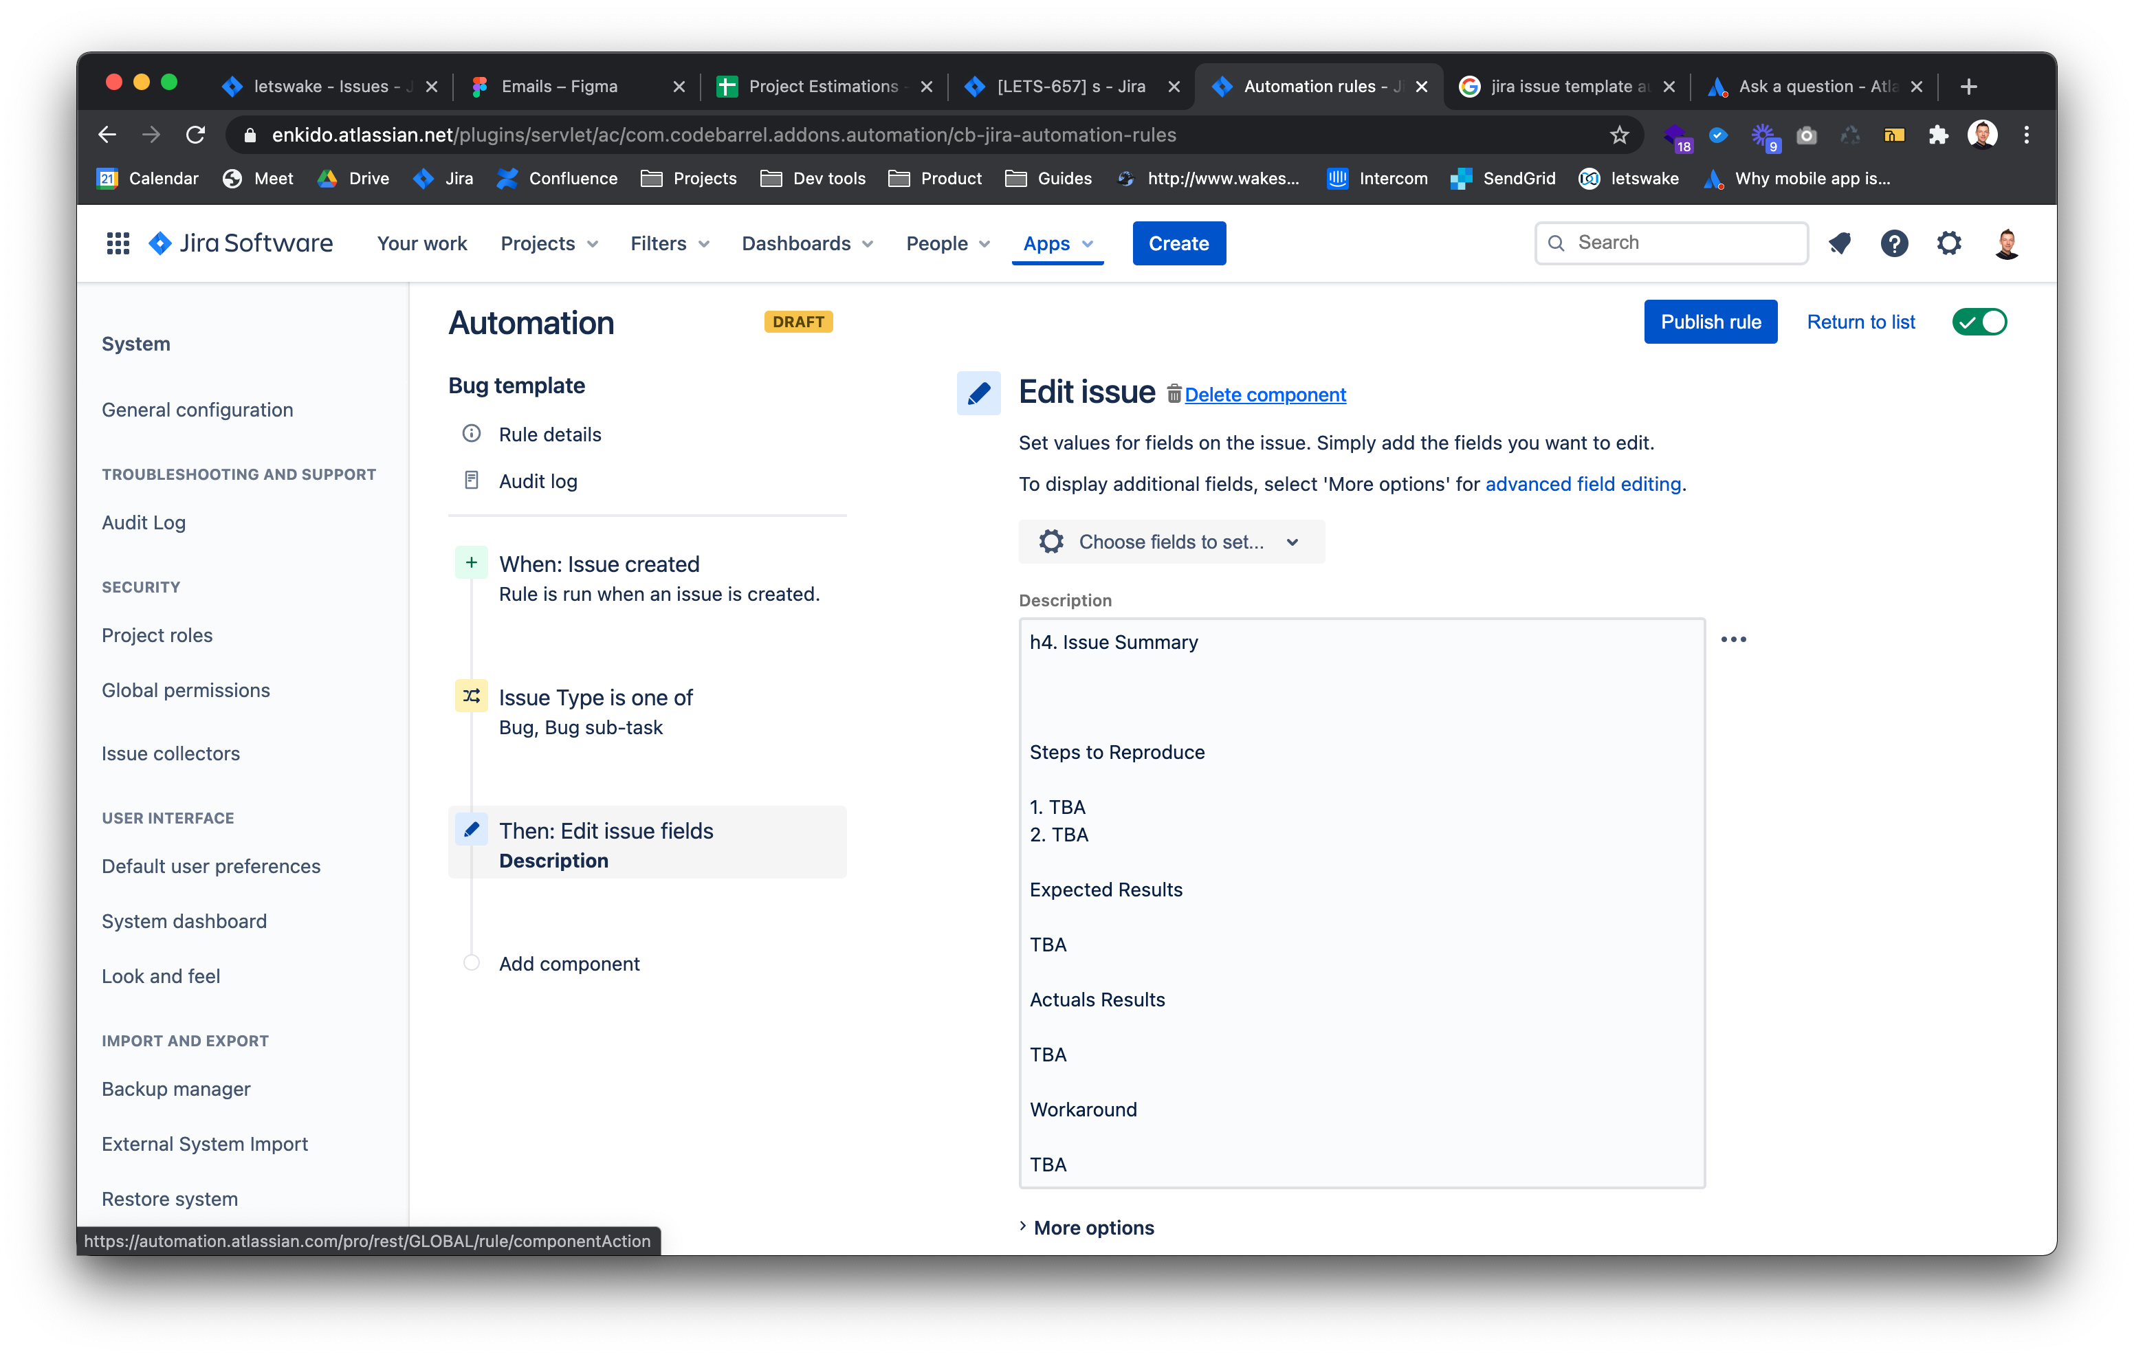Open Project roles in the sidebar
This screenshot has height=1357, width=2134.
(157, 635)
